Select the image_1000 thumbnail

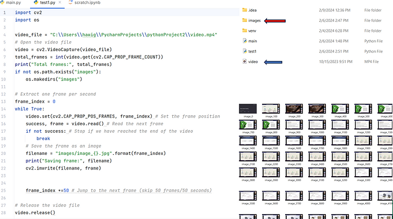pos(317,125)
